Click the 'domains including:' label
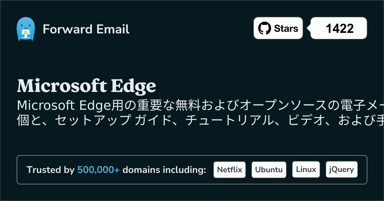Image resolution: width=384 pixels, height=201 pixels. (164, 170)
